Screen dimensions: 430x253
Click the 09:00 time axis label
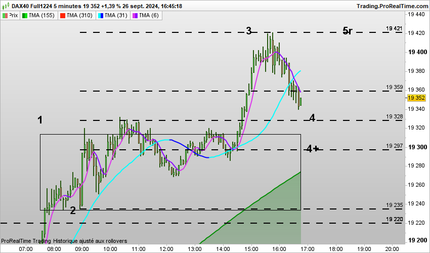(82, 249)
